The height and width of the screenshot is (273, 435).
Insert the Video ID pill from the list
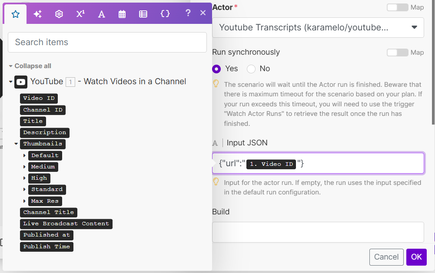(39, 98)
